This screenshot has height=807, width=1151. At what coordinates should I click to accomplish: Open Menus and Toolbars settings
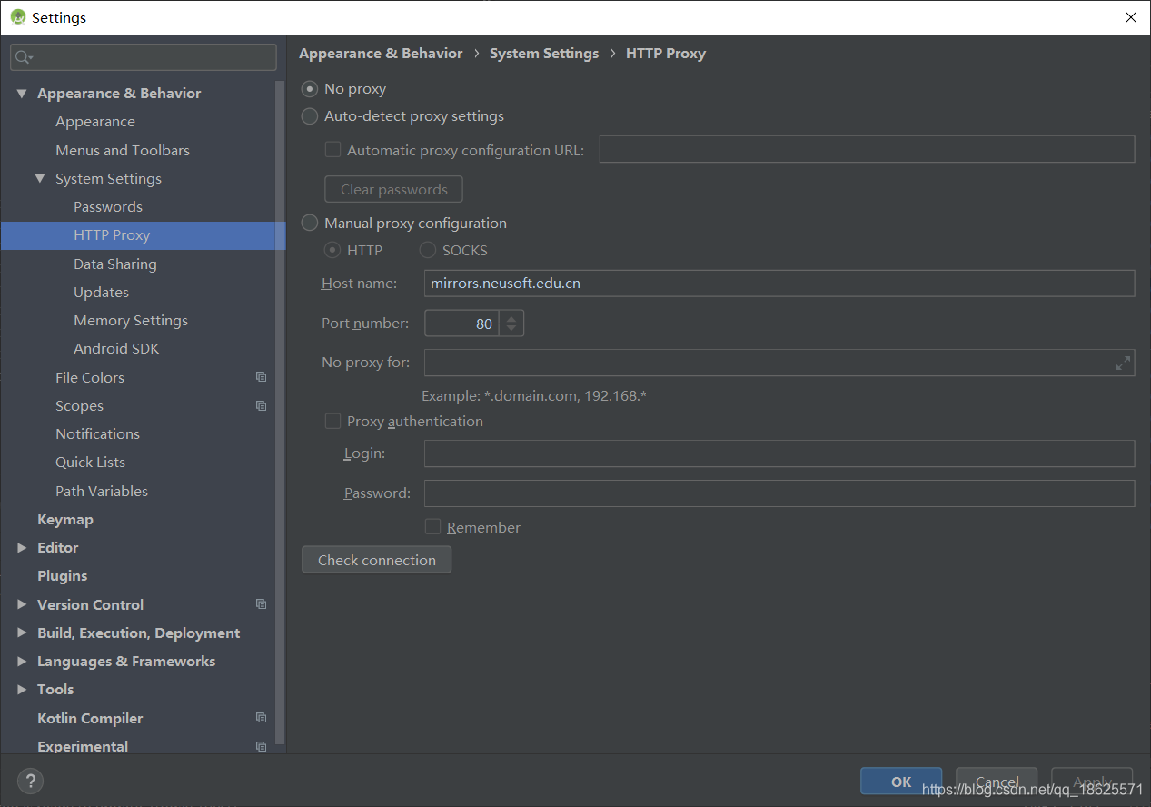123,150
